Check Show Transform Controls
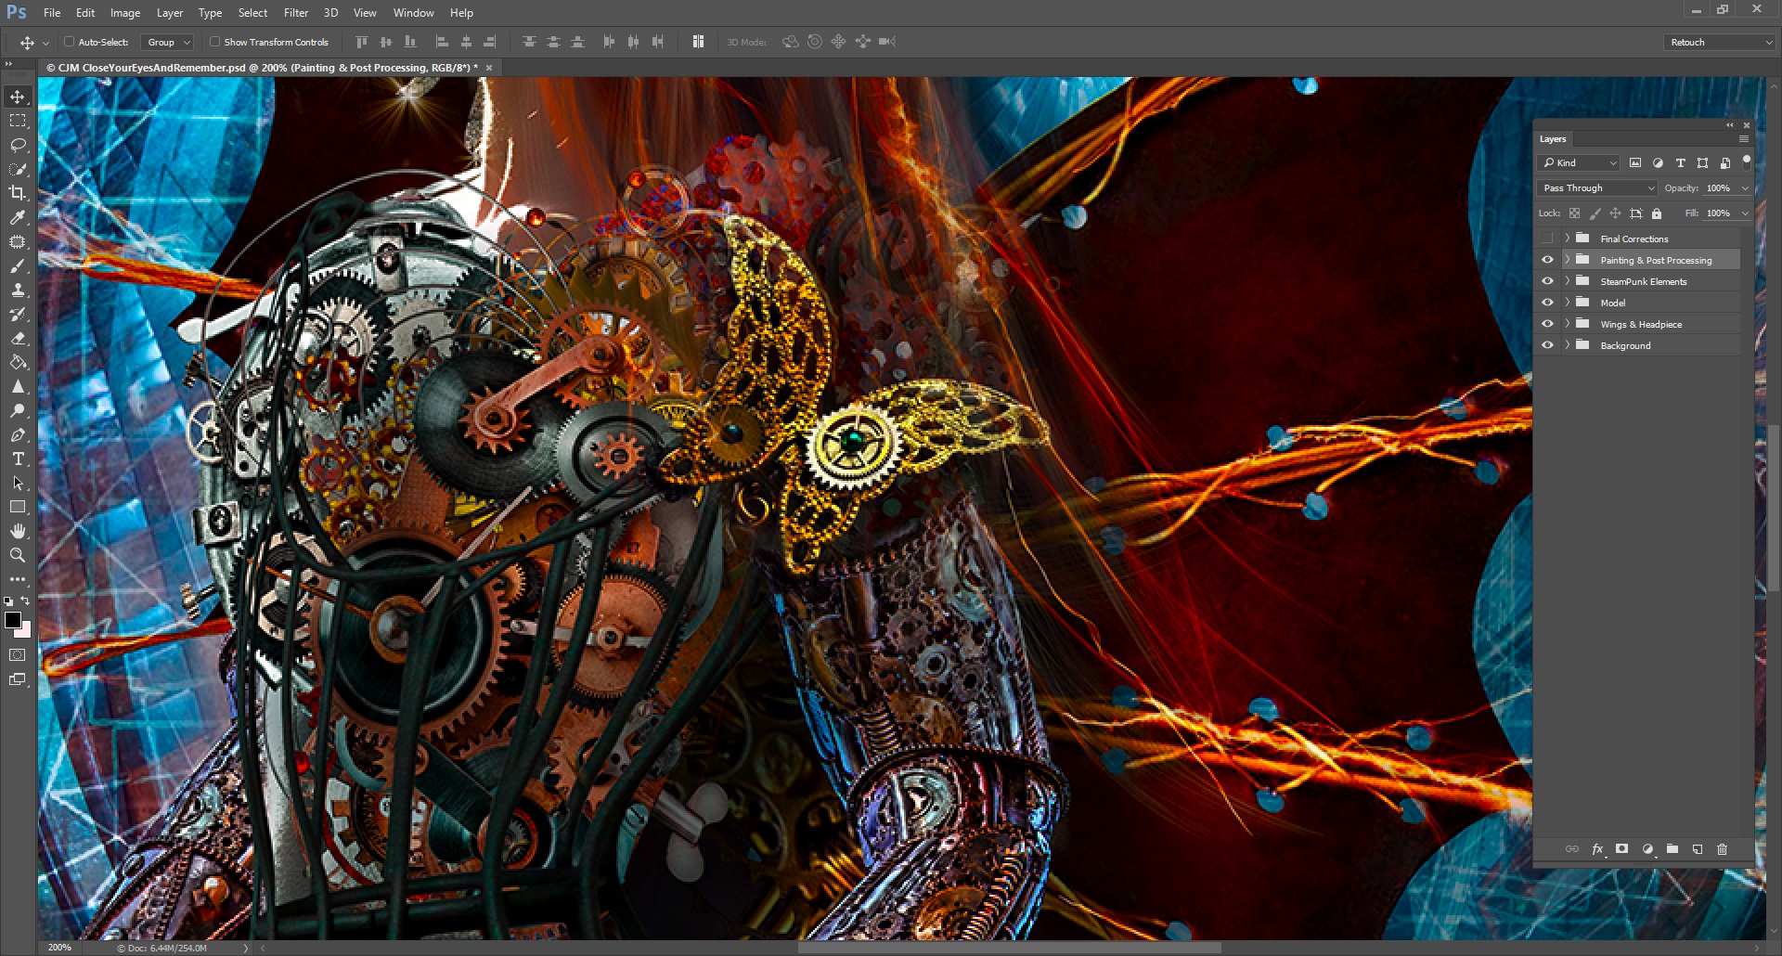Screen dimensions: 1782x956 214,42
